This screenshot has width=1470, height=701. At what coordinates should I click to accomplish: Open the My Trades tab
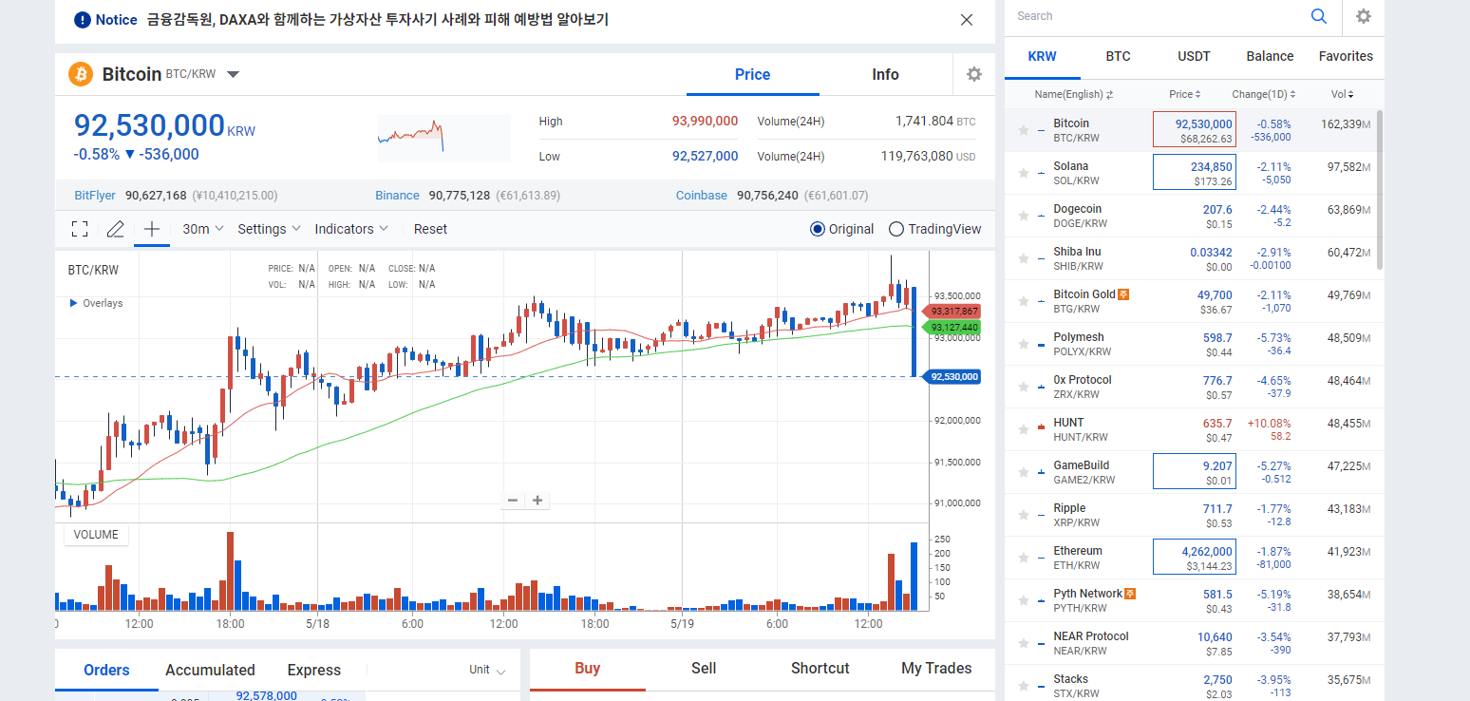(936, 669)
